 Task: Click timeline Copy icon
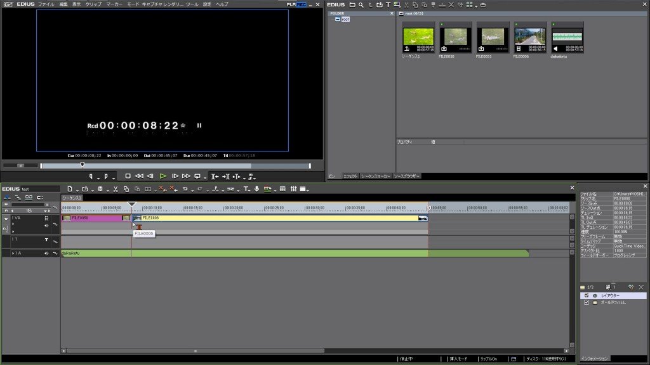(x=126, y=189)
